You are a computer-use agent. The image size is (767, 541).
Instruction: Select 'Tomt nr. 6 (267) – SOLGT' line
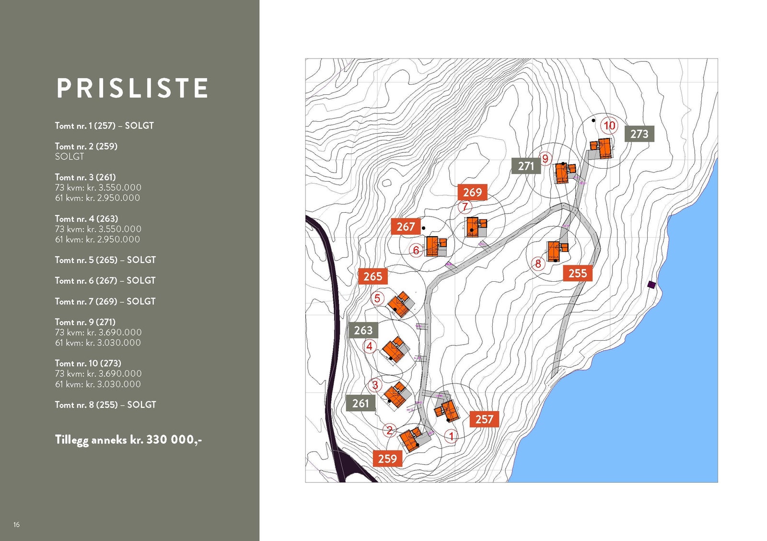pyautogui.click(x=105, y=280)
